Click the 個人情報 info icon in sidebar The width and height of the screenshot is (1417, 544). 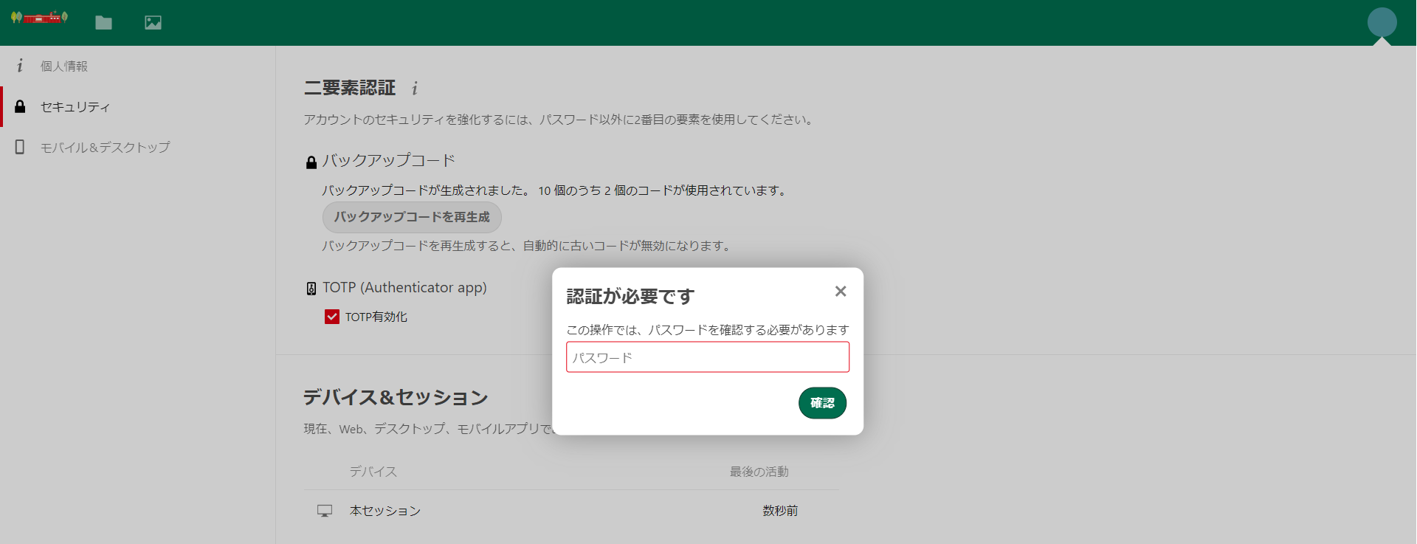(x=20, y=66)
